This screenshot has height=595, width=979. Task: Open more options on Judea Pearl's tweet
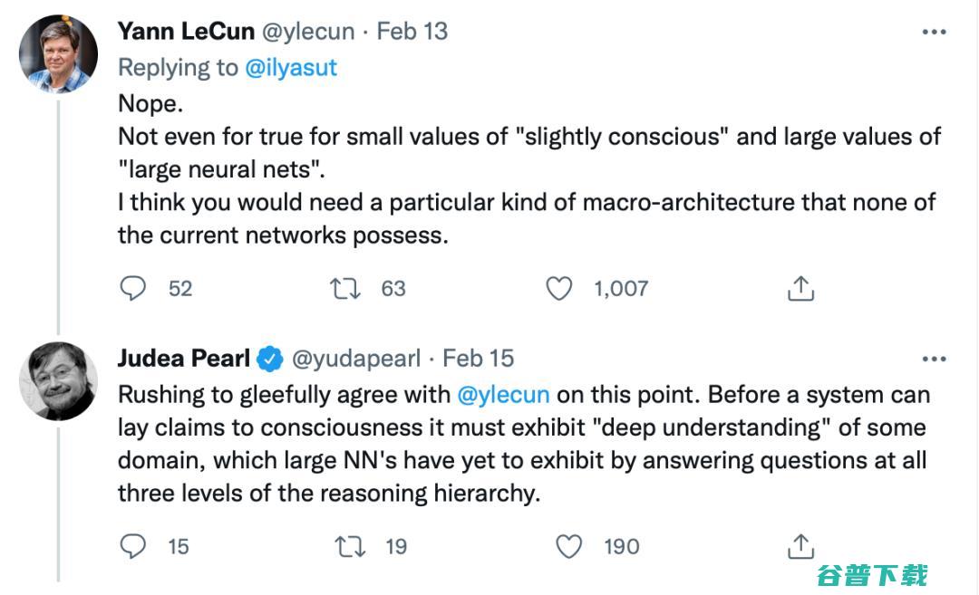pos(934,359)
